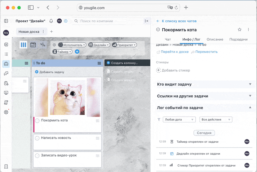The image size is (257, 172).
Task: Collapse the chat panel arrow icon
Action: pos(146,21)
